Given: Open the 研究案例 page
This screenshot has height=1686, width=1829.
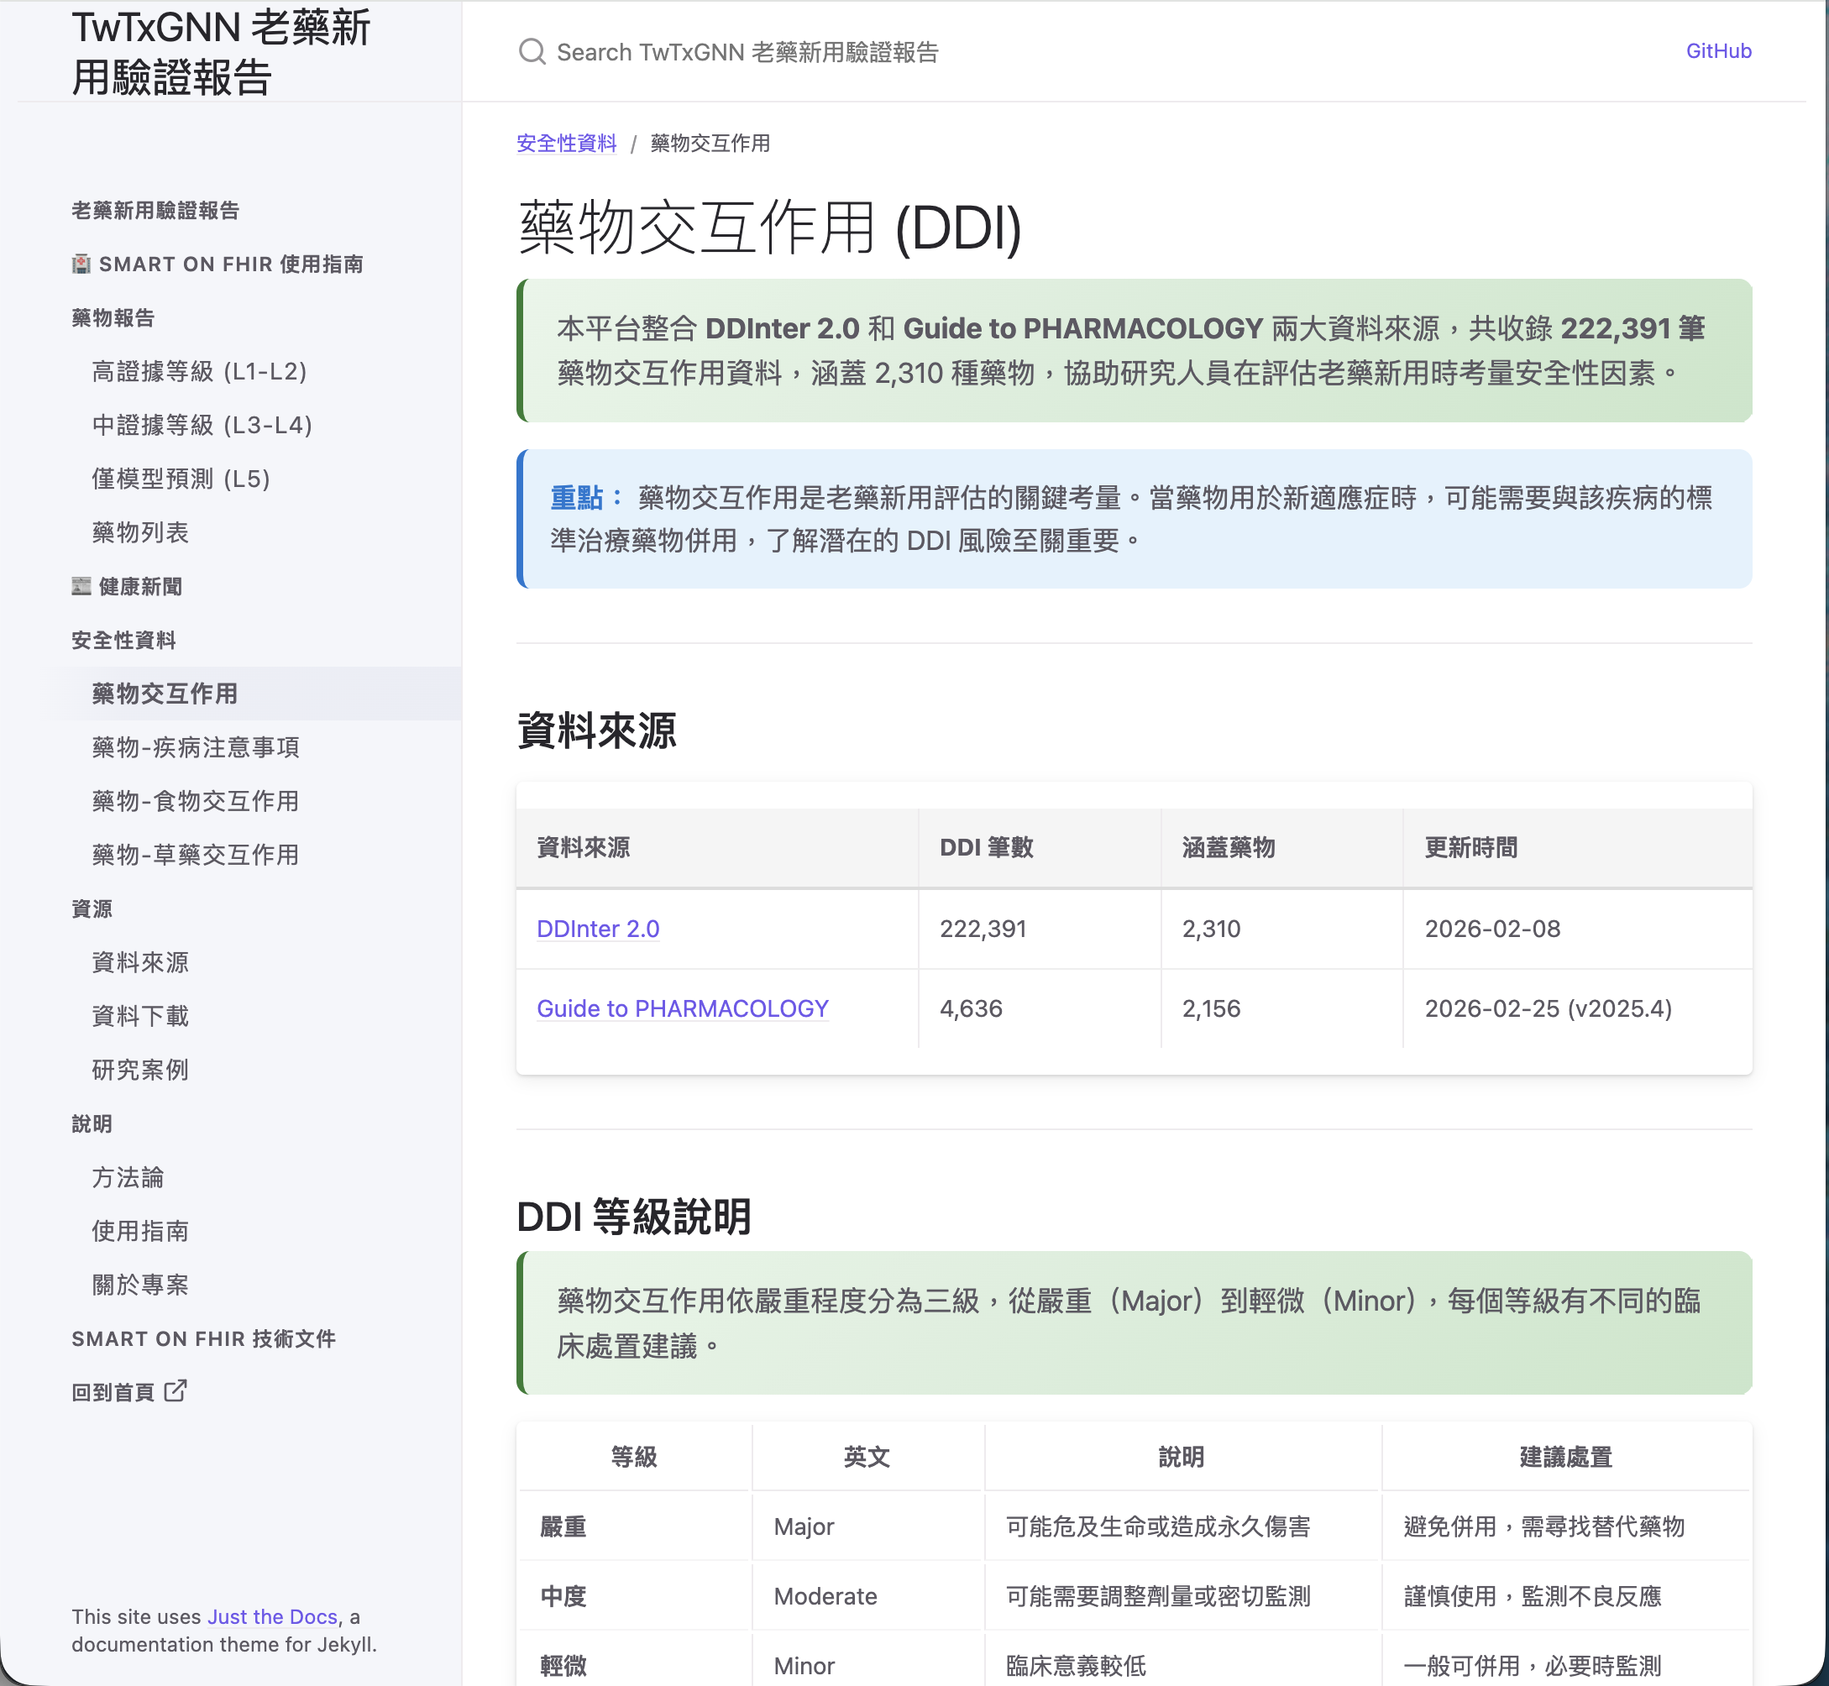Looking at the screenshot, I should (x=140, y=1071).
